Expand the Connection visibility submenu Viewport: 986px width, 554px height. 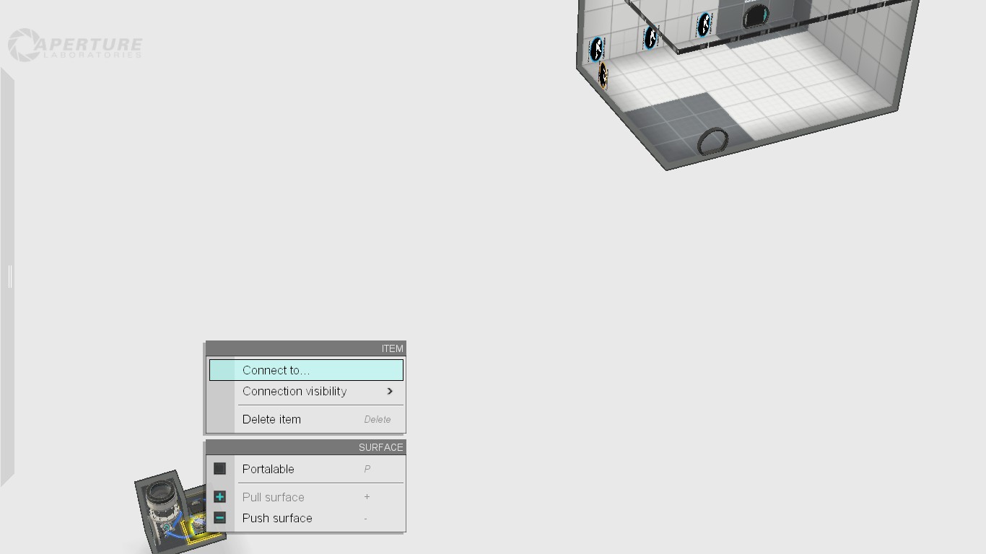click(x=306, y=391)
